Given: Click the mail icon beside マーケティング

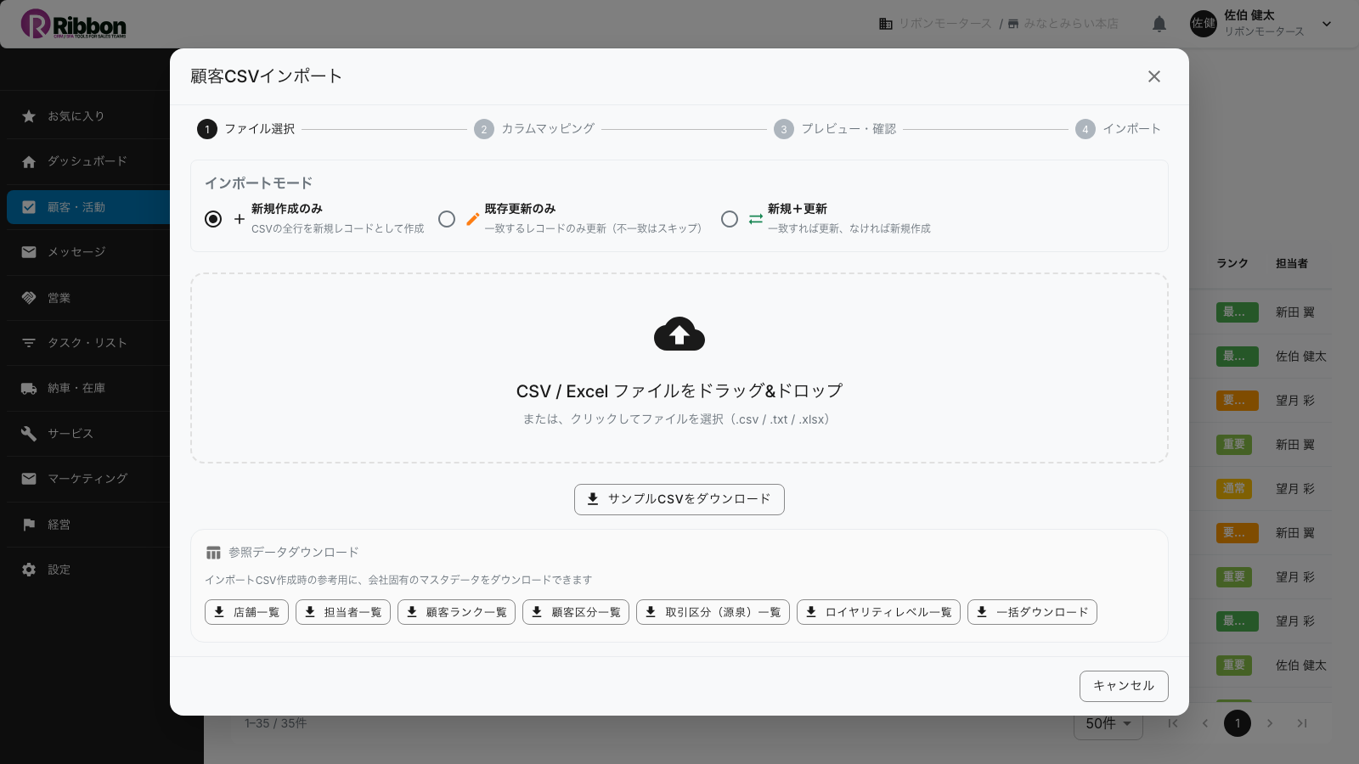Looking at the screenshot, I should pos(29,479).
